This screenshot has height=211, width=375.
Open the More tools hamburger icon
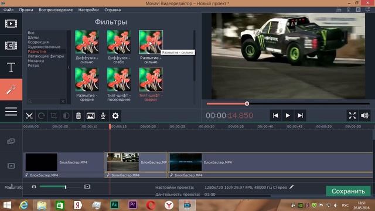point(11,111)
